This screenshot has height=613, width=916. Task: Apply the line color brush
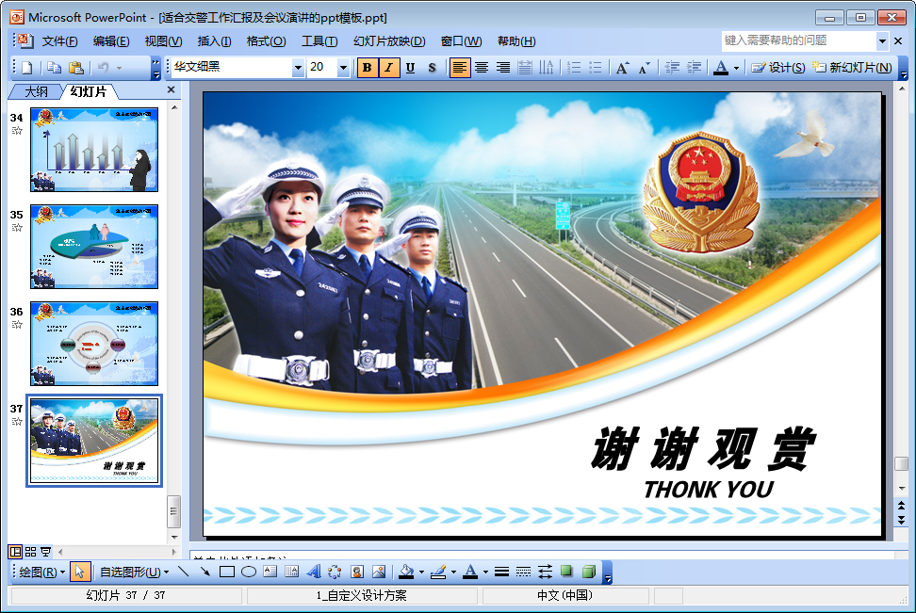[438, 573]
